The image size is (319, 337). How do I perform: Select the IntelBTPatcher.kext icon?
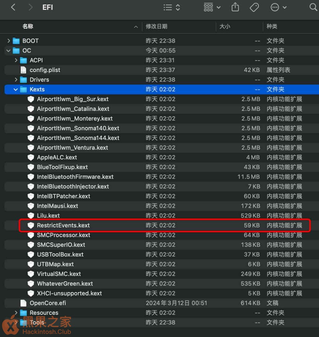pyautogui.click(x=31, y=196)
